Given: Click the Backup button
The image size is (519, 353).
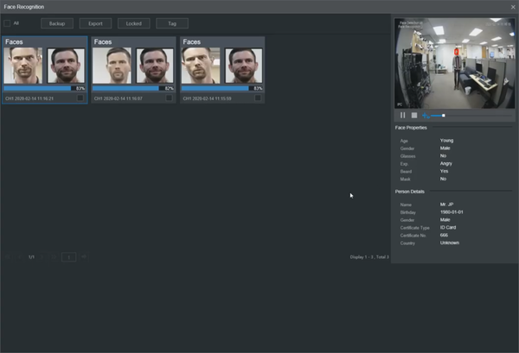Looking at the screenshot, I should tap(57, 23).
